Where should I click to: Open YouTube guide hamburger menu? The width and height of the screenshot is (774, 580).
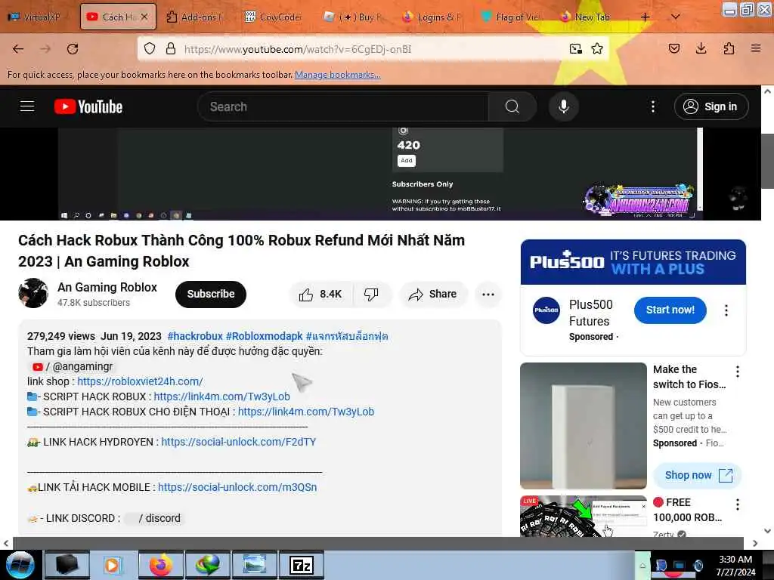[27, 106]
